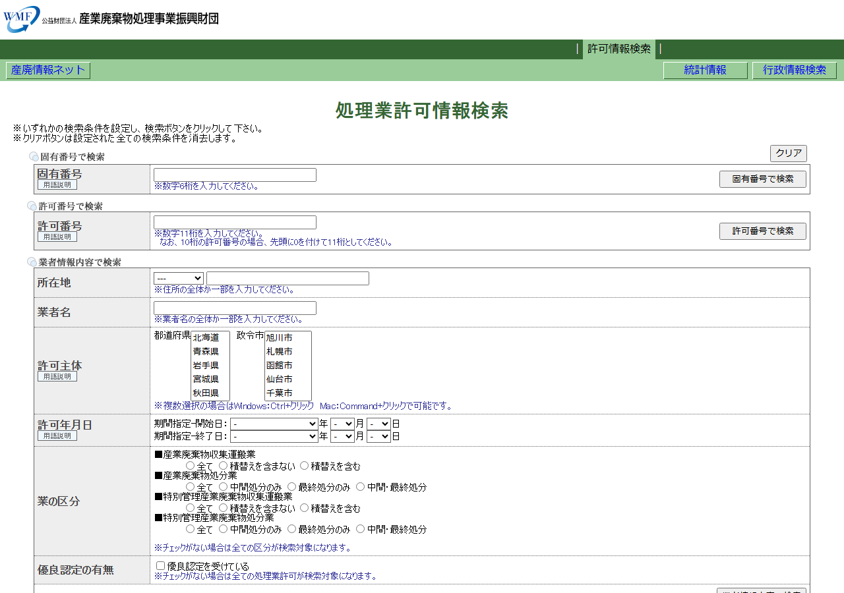Select the 許可情報検索 tab
Screen dimensions: 844x593
pos(619,49)
